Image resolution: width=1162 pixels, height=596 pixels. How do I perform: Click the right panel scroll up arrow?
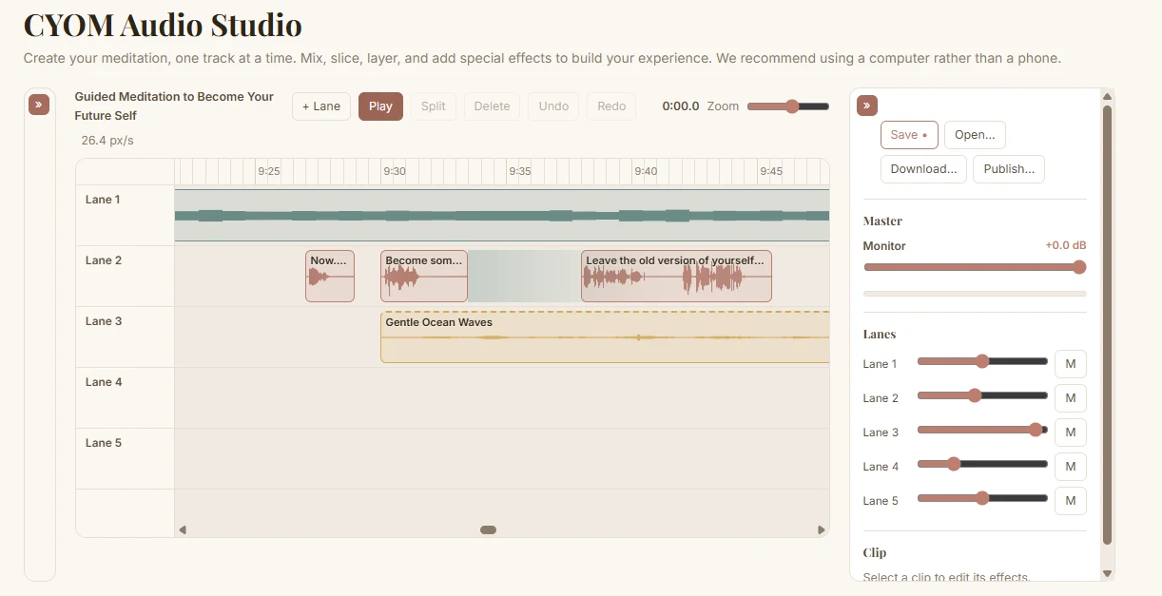click(1107, 96)
